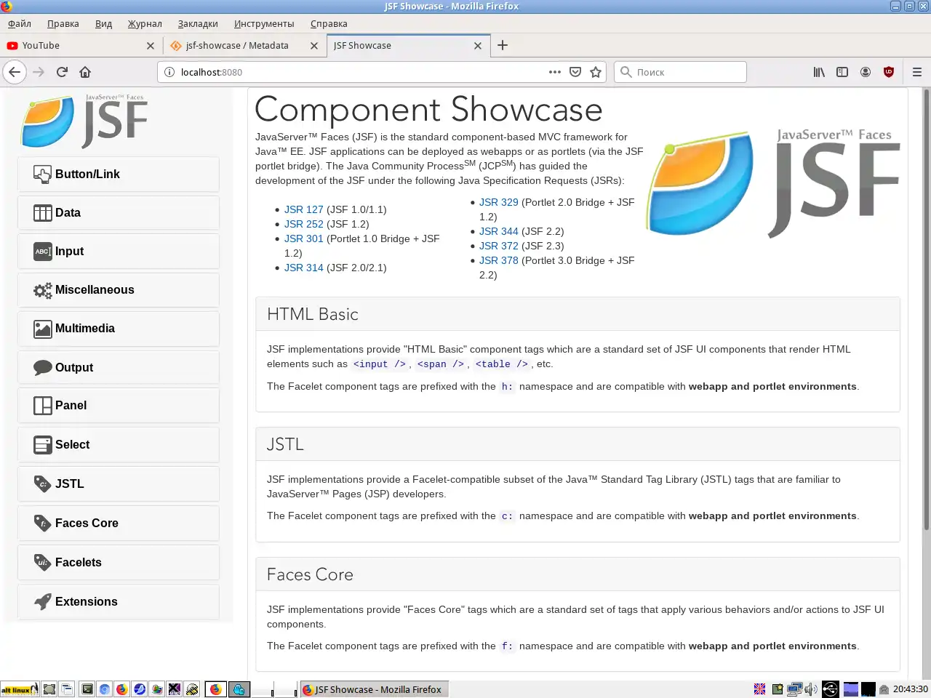Open the JSR 372 link
931x698 pixels.
coord(498,246)
